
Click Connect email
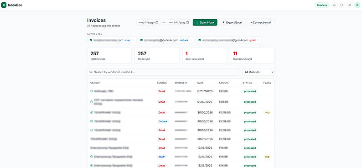coord(261,22)
